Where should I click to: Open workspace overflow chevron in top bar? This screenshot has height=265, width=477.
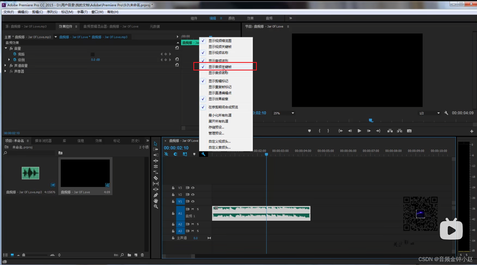point(290,18)
